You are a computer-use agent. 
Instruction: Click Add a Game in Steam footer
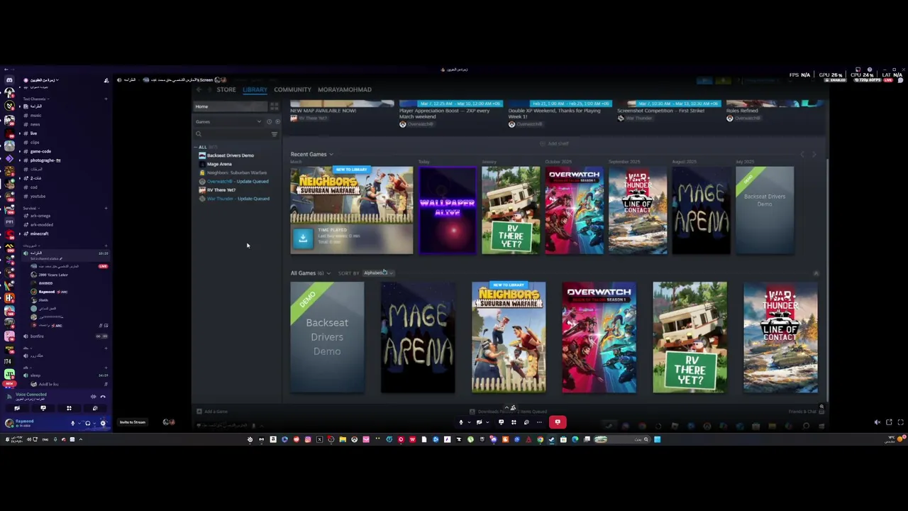(x=212, y=412)
